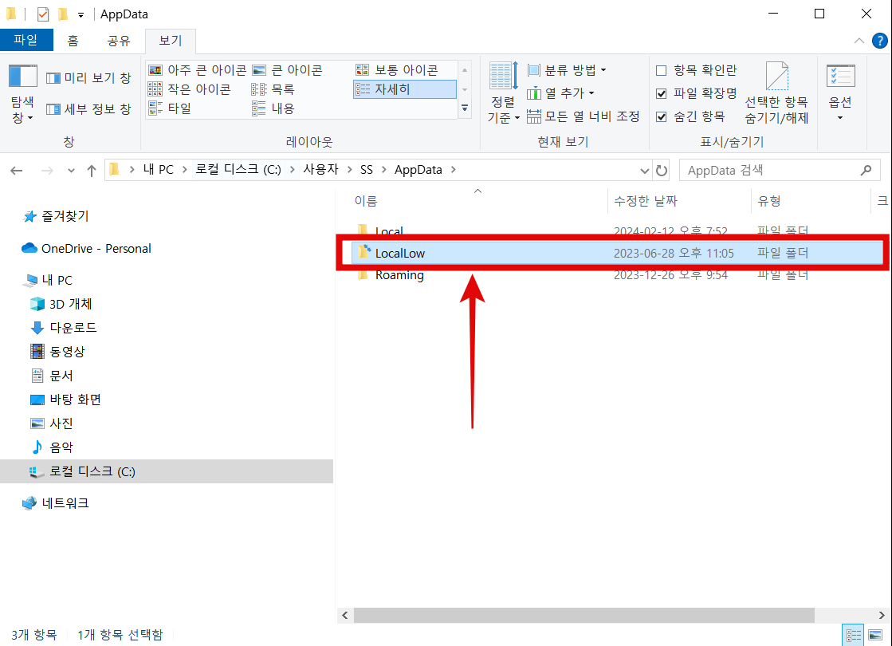The image size is (892, 646).
Task: Open the address bar history dropdown
Action: point(644,169)
